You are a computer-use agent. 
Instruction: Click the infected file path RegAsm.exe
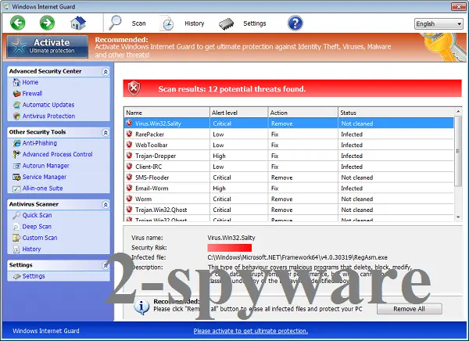coord(297,257)
